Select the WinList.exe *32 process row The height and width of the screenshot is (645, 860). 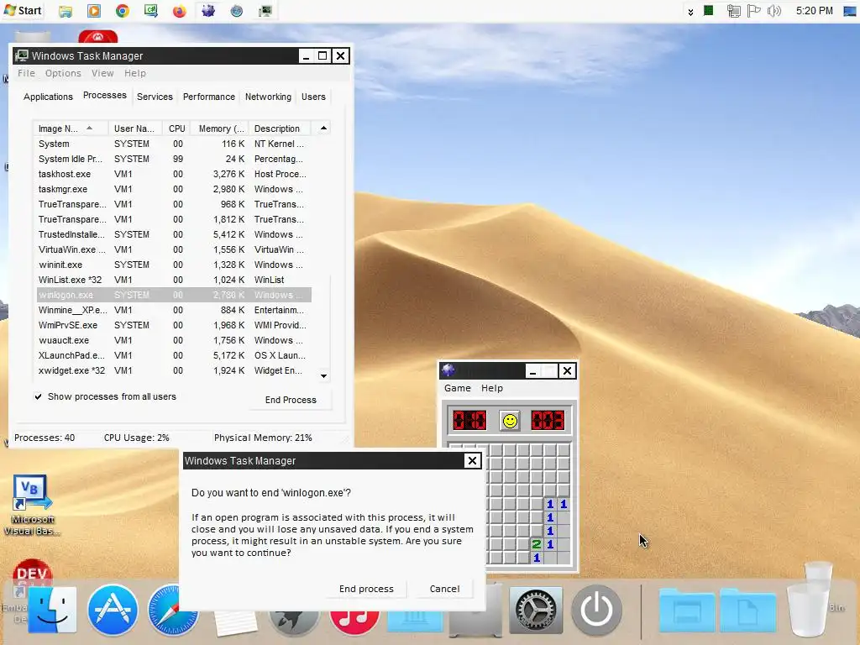click(x=174, y=280)
